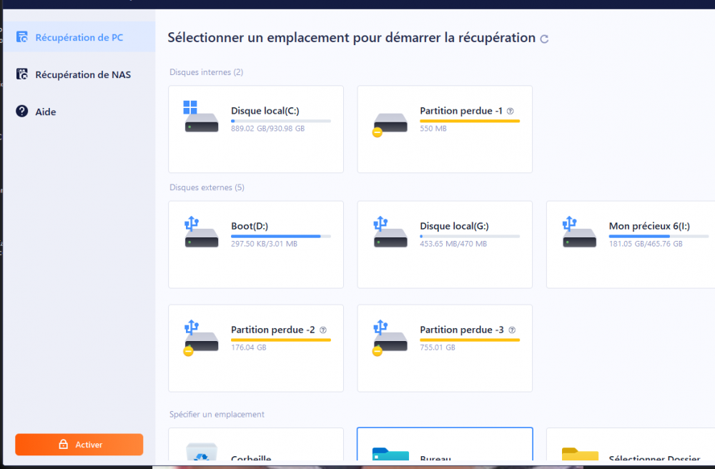Click the info icon beside Partition perdue -3
The image size is (715, 469).
[x=512, y=330]
